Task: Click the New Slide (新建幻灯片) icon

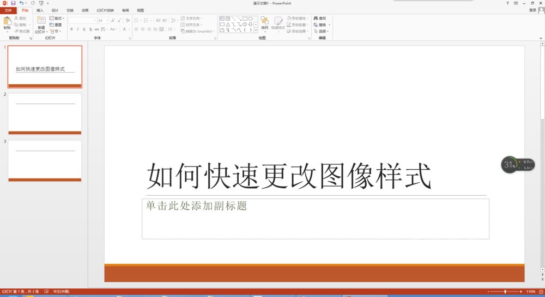Action: pyautogui.click(x=41, y=21)
